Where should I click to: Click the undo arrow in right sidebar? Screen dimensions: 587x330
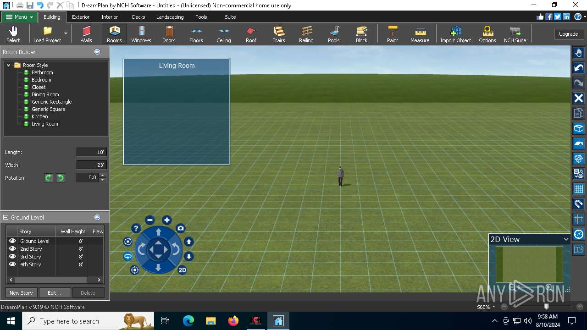[579, 68]
